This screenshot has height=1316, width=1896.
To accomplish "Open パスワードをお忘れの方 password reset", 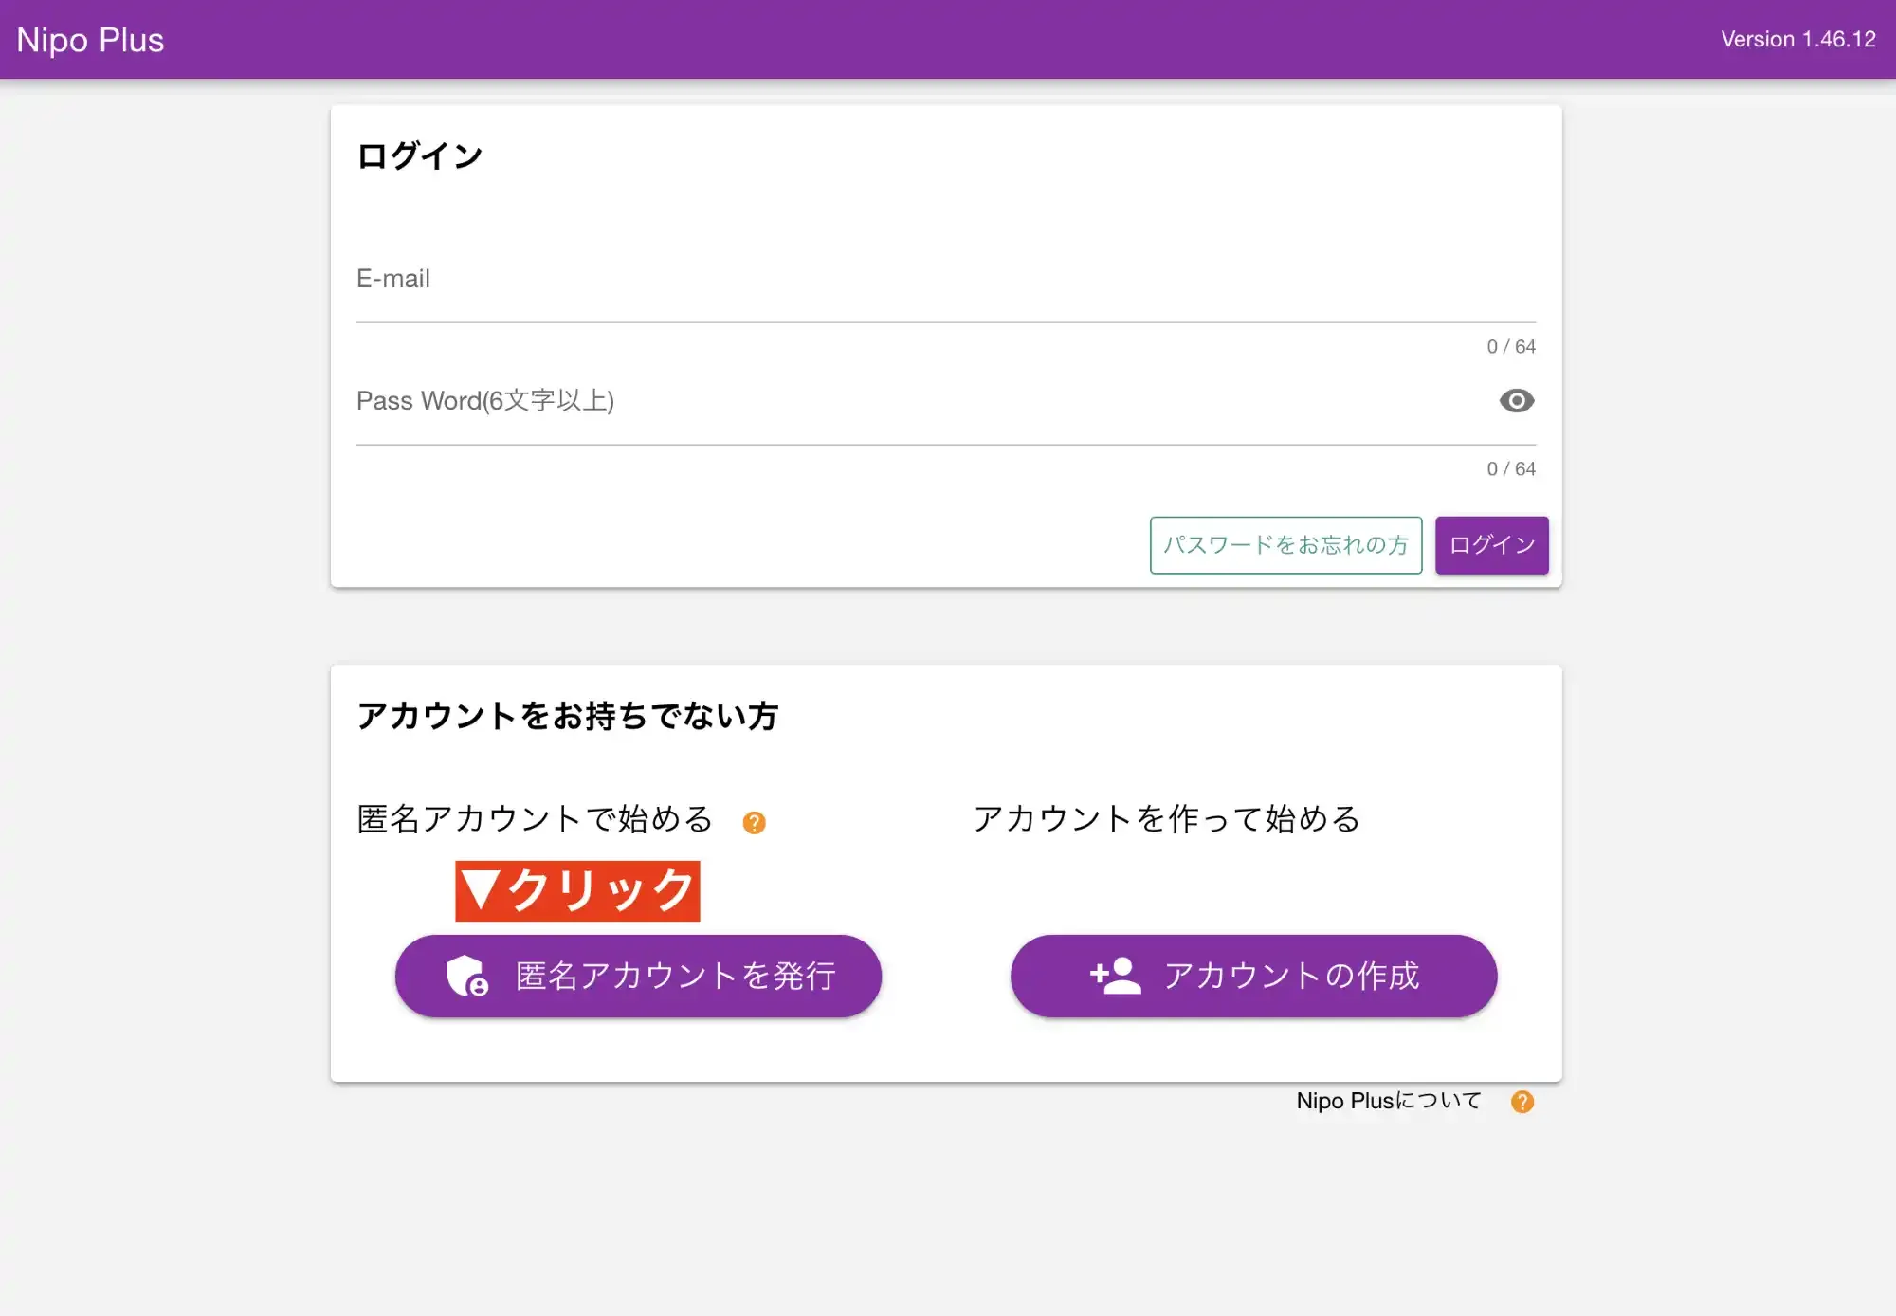I will tap(1285, 545).
